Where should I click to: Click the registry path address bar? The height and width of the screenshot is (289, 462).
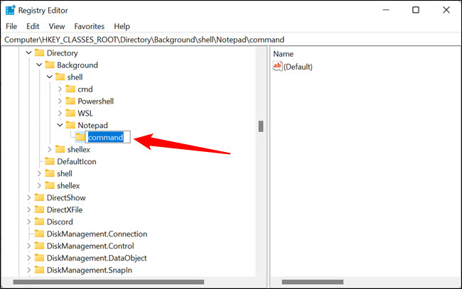231,40
